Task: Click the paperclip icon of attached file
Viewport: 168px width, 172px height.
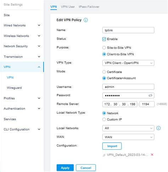Action: [x=104, y=155]
